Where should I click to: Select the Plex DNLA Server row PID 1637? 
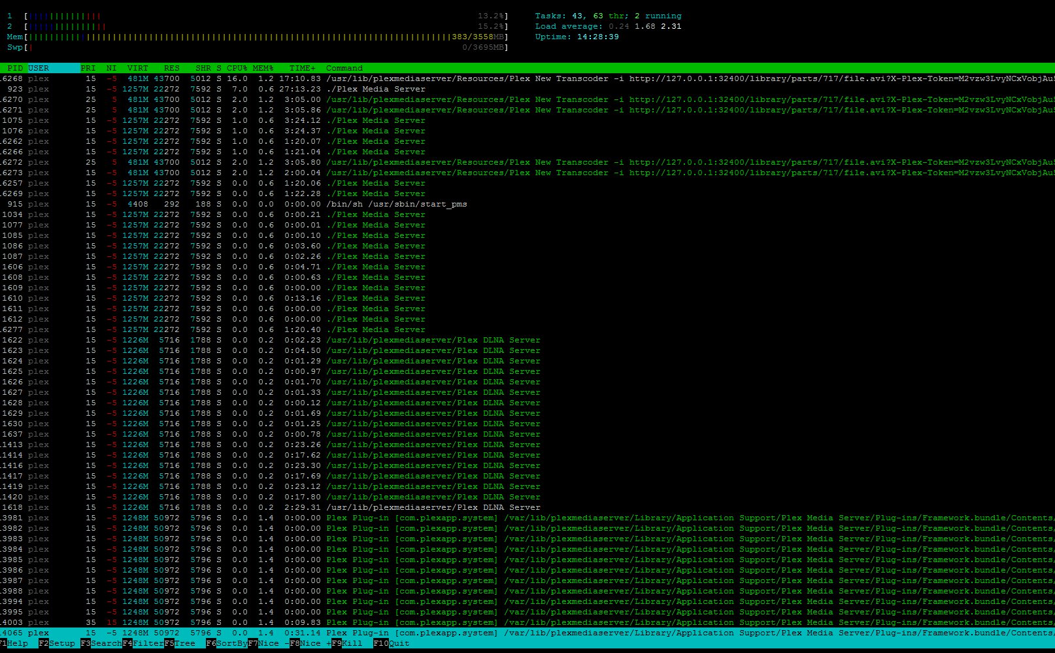pyautogui.click(x=527, y=434)
